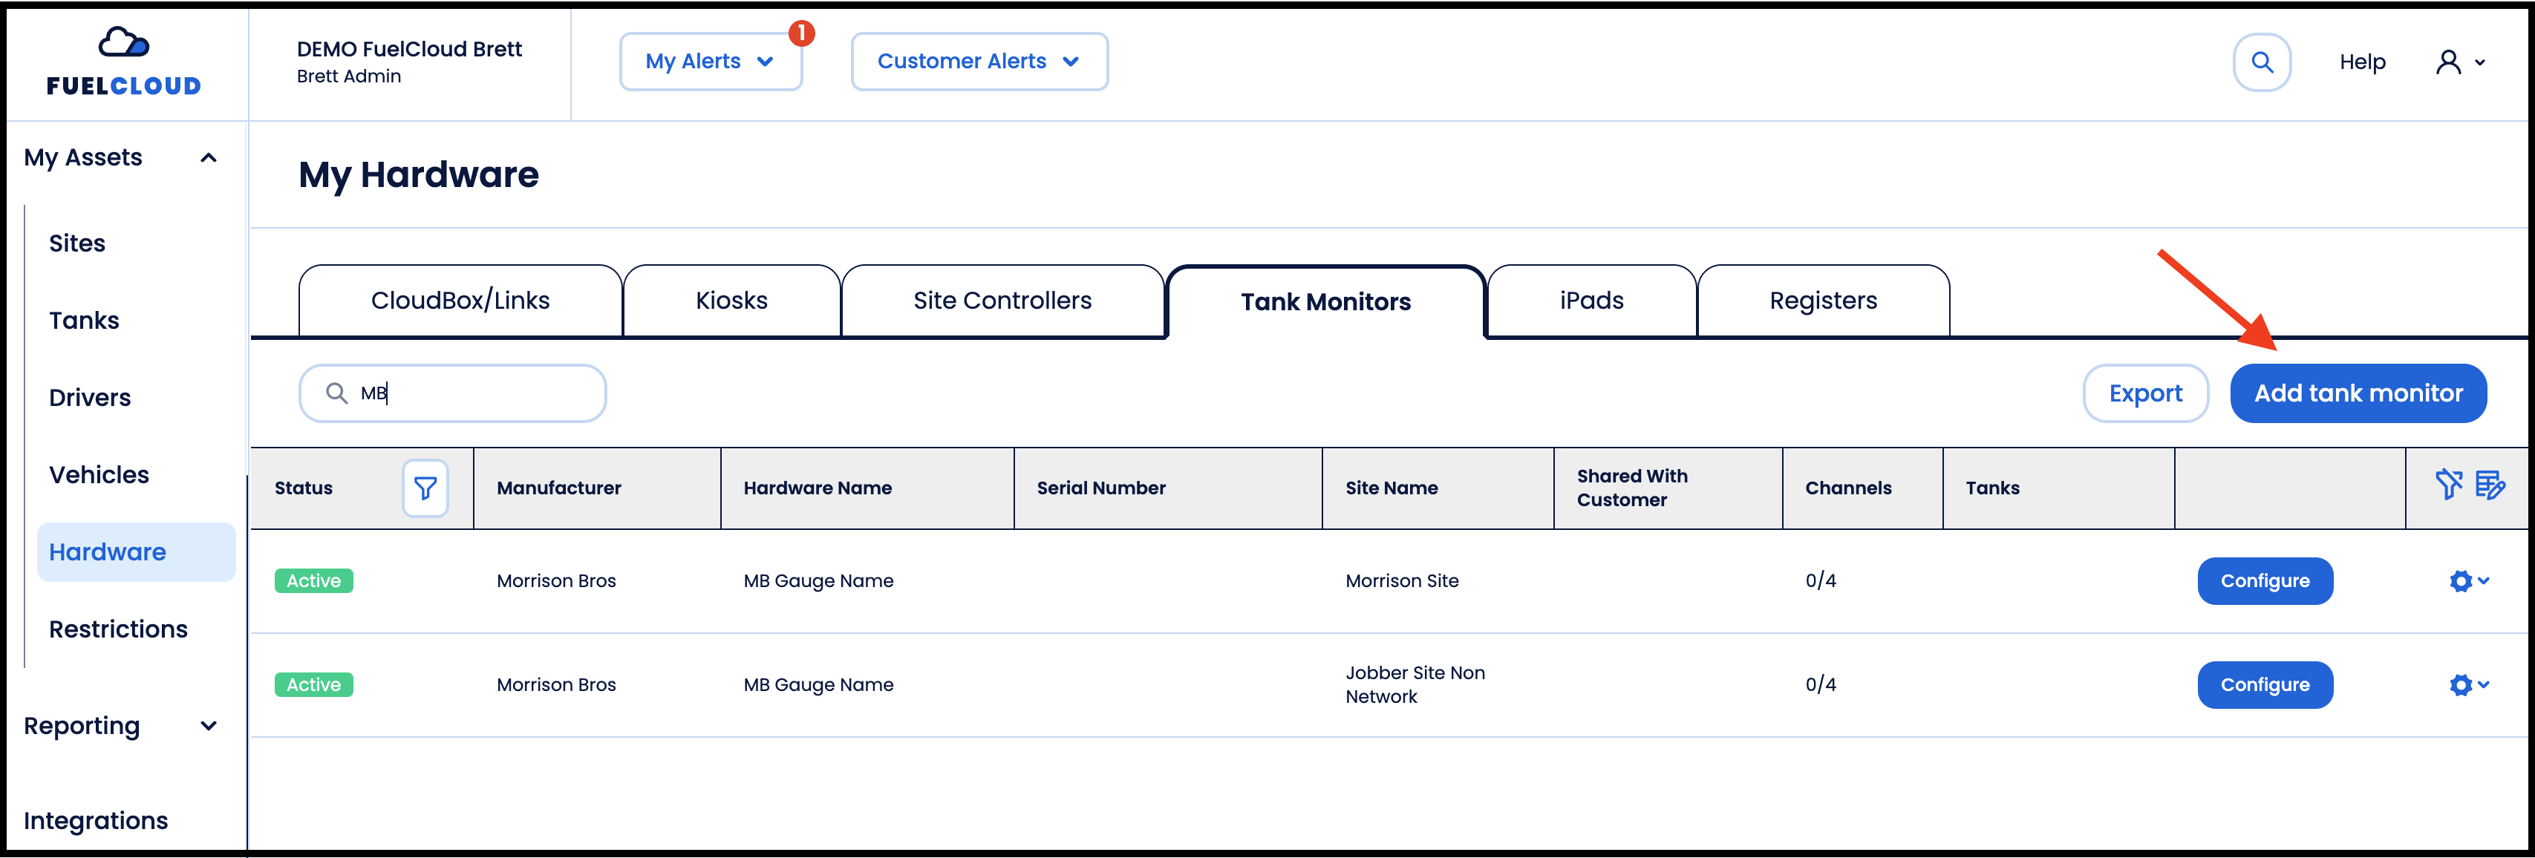Click the search field containing MB
2535x858 pixels.
(453, 393)
